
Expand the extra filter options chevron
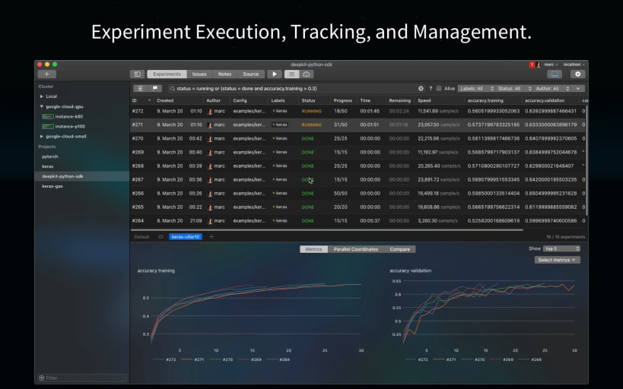[x=578, y=89]
